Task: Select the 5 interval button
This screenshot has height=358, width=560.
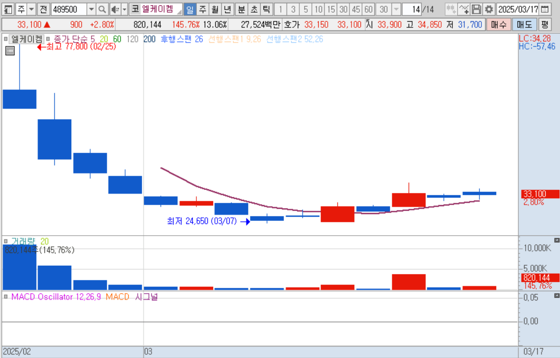Action: pyautogui.click(x=306, y=9)
